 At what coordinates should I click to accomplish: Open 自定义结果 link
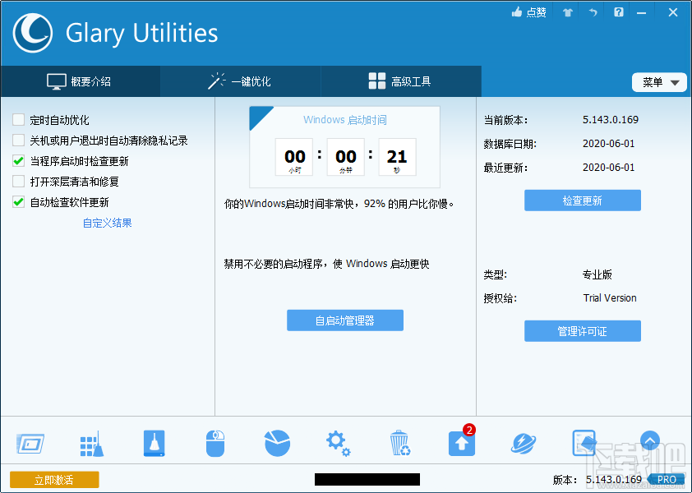[x=107, y=223]
